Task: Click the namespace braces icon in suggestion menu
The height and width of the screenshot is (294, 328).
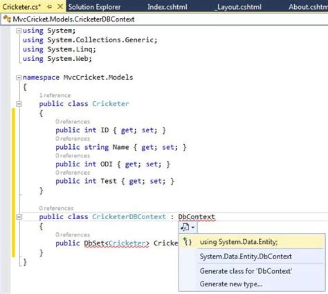Action: point(187,242)
